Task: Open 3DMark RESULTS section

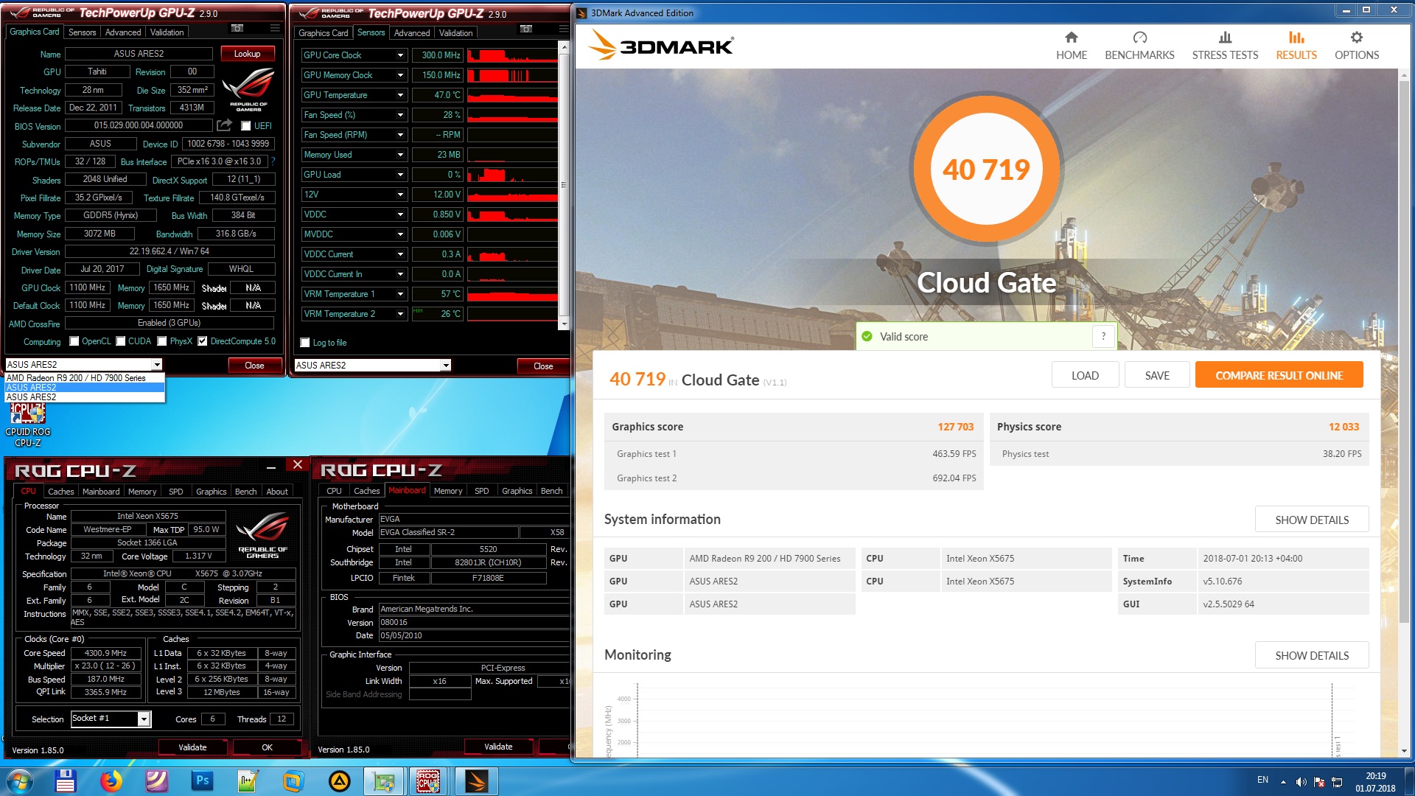Action: [1296, 46]
